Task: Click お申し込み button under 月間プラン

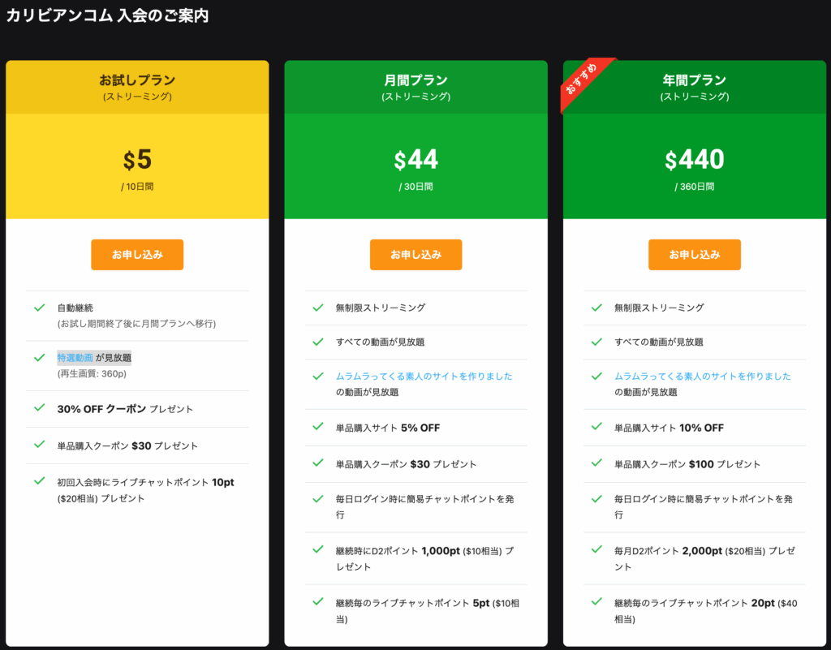Action: click(x=416, y=255)
